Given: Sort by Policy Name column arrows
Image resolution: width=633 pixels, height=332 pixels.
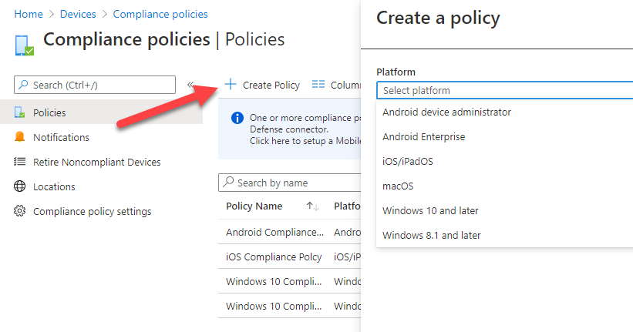Looking at the screenshot, I should coord(312,206).
